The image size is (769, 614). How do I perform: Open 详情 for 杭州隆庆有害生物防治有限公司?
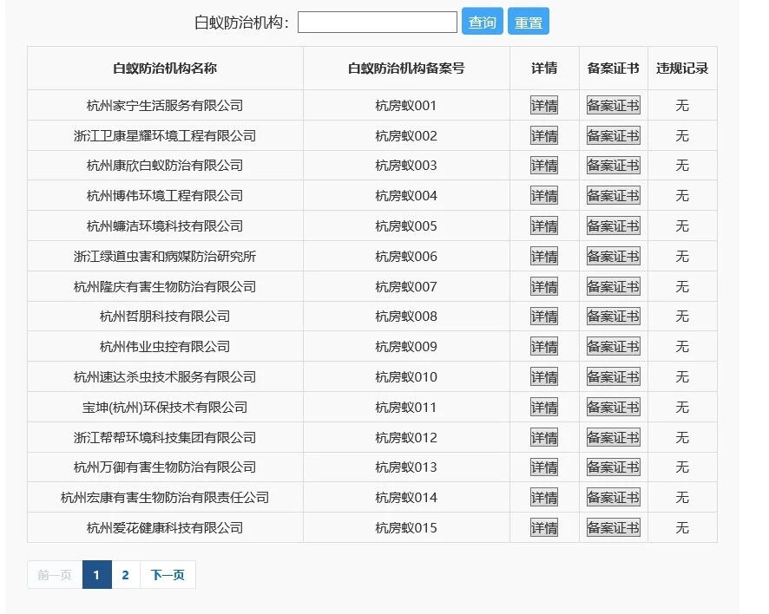tap(544, 287)
